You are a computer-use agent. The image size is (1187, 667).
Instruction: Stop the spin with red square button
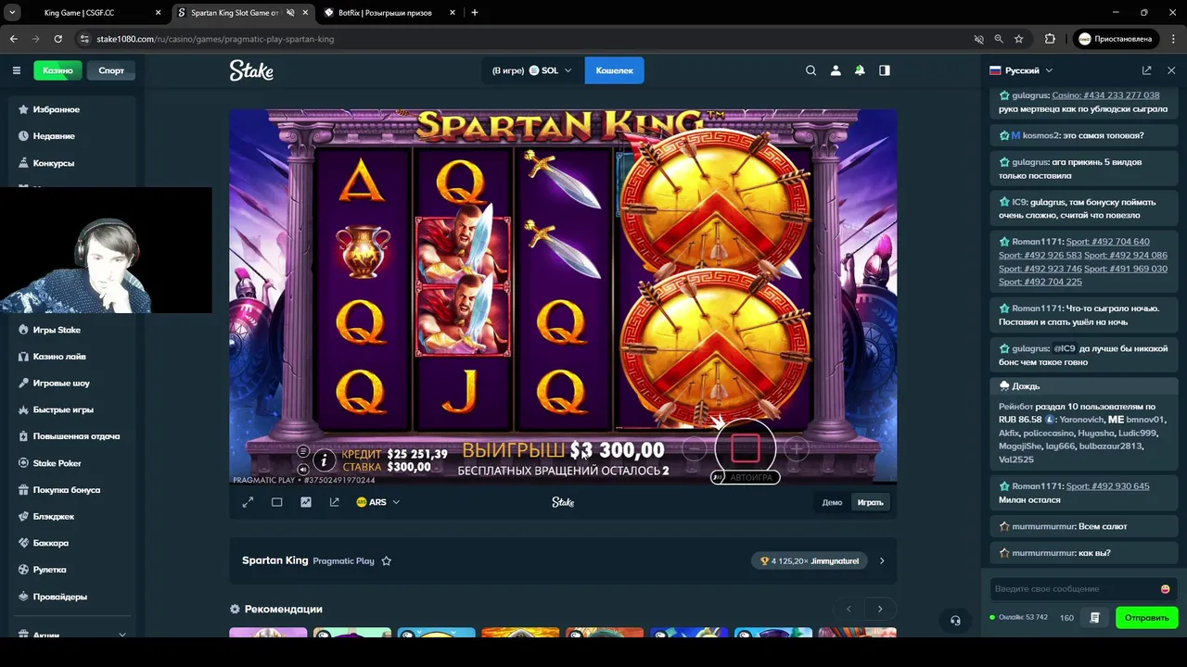pyautogui.click(x=745, y=448)
